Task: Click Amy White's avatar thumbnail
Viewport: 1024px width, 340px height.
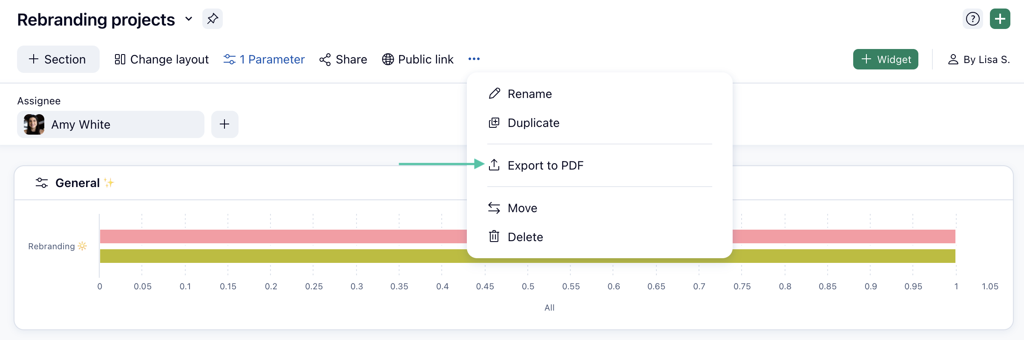Action: point(34,124)
